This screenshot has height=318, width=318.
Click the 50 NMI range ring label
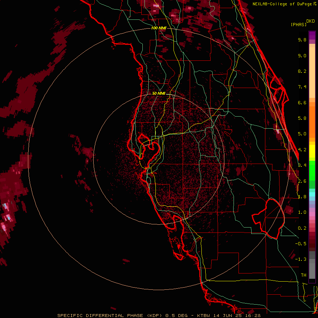point(159,93)
